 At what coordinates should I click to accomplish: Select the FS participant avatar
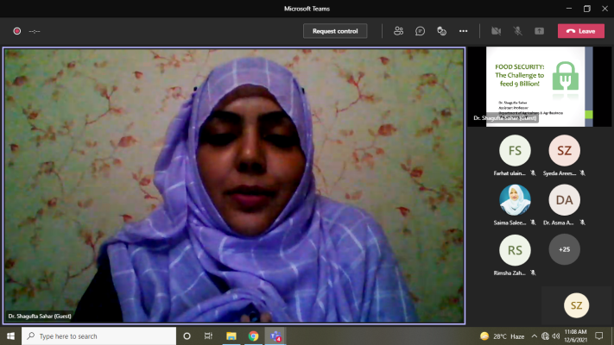pyautogui.click(x=516, y=151)
